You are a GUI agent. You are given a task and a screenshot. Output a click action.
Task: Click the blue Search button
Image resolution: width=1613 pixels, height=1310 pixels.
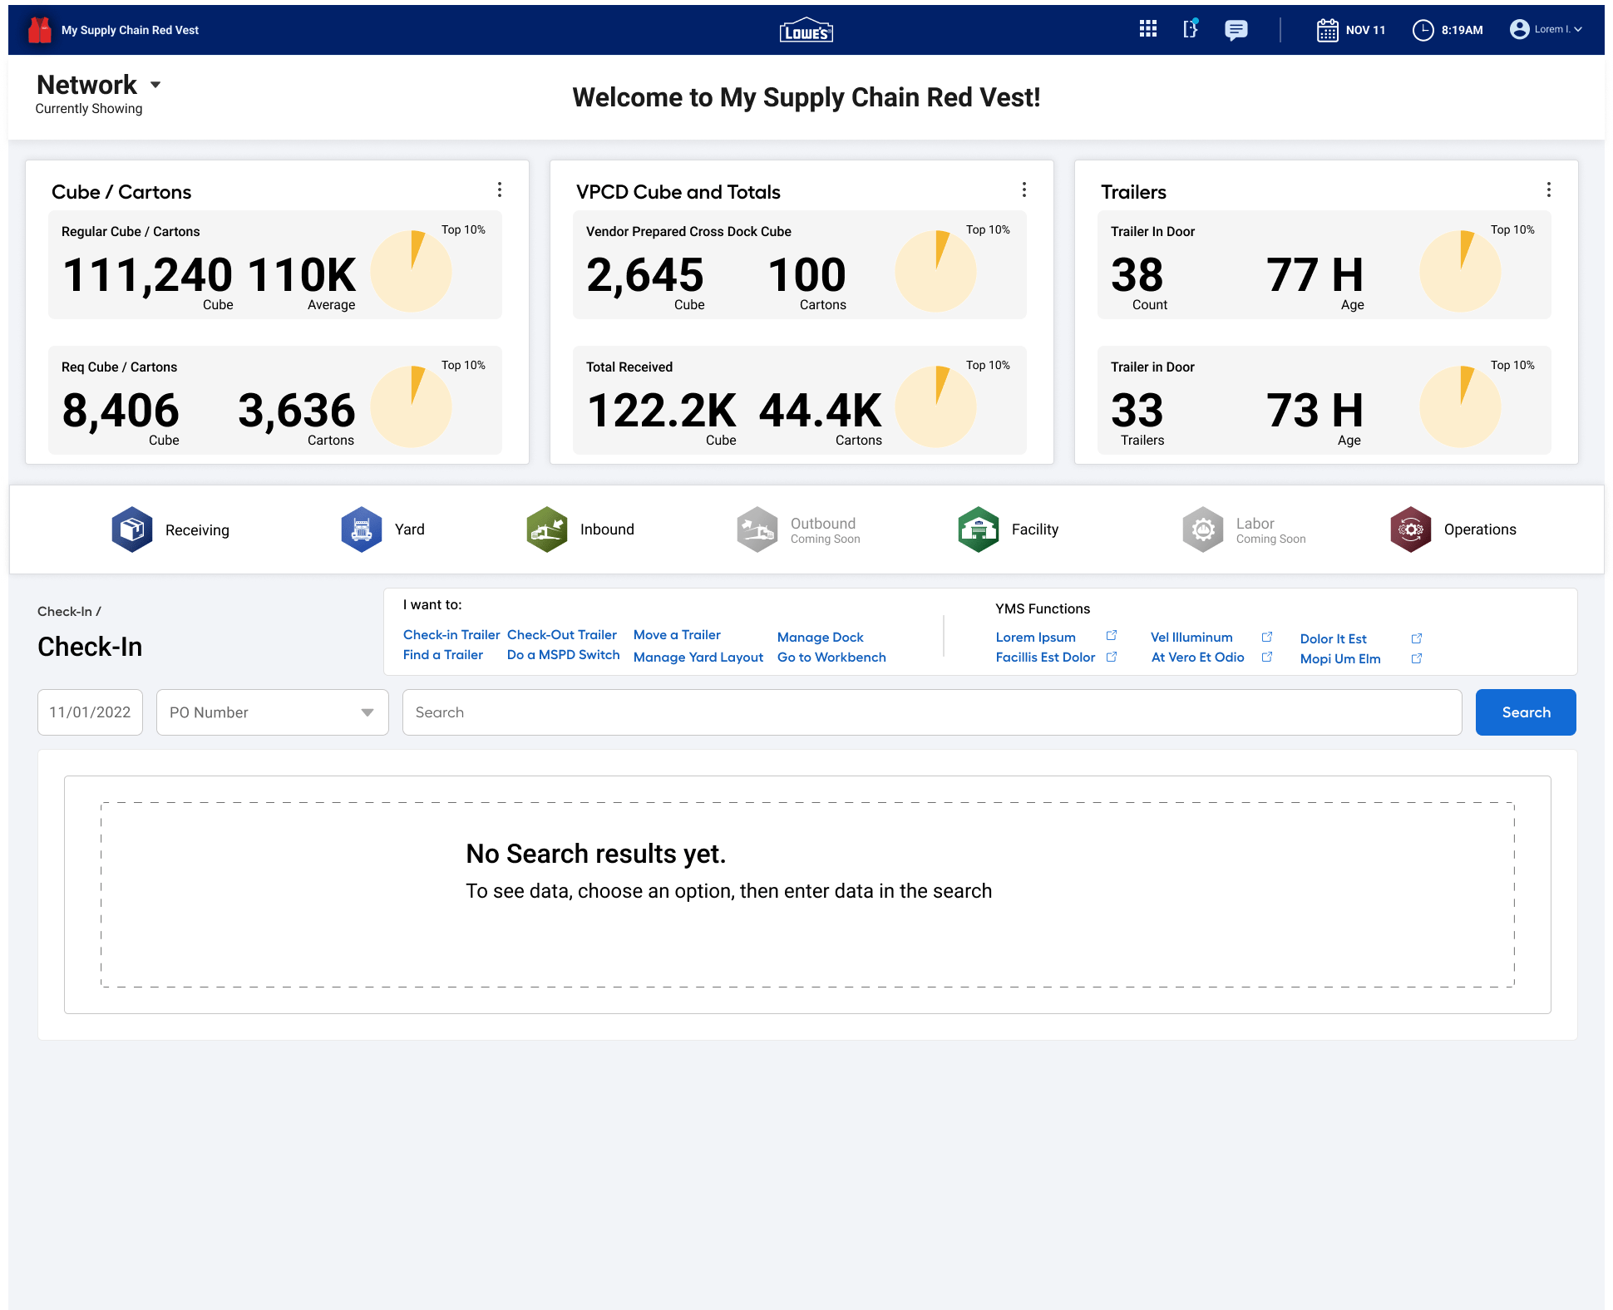click(1525, 712)
